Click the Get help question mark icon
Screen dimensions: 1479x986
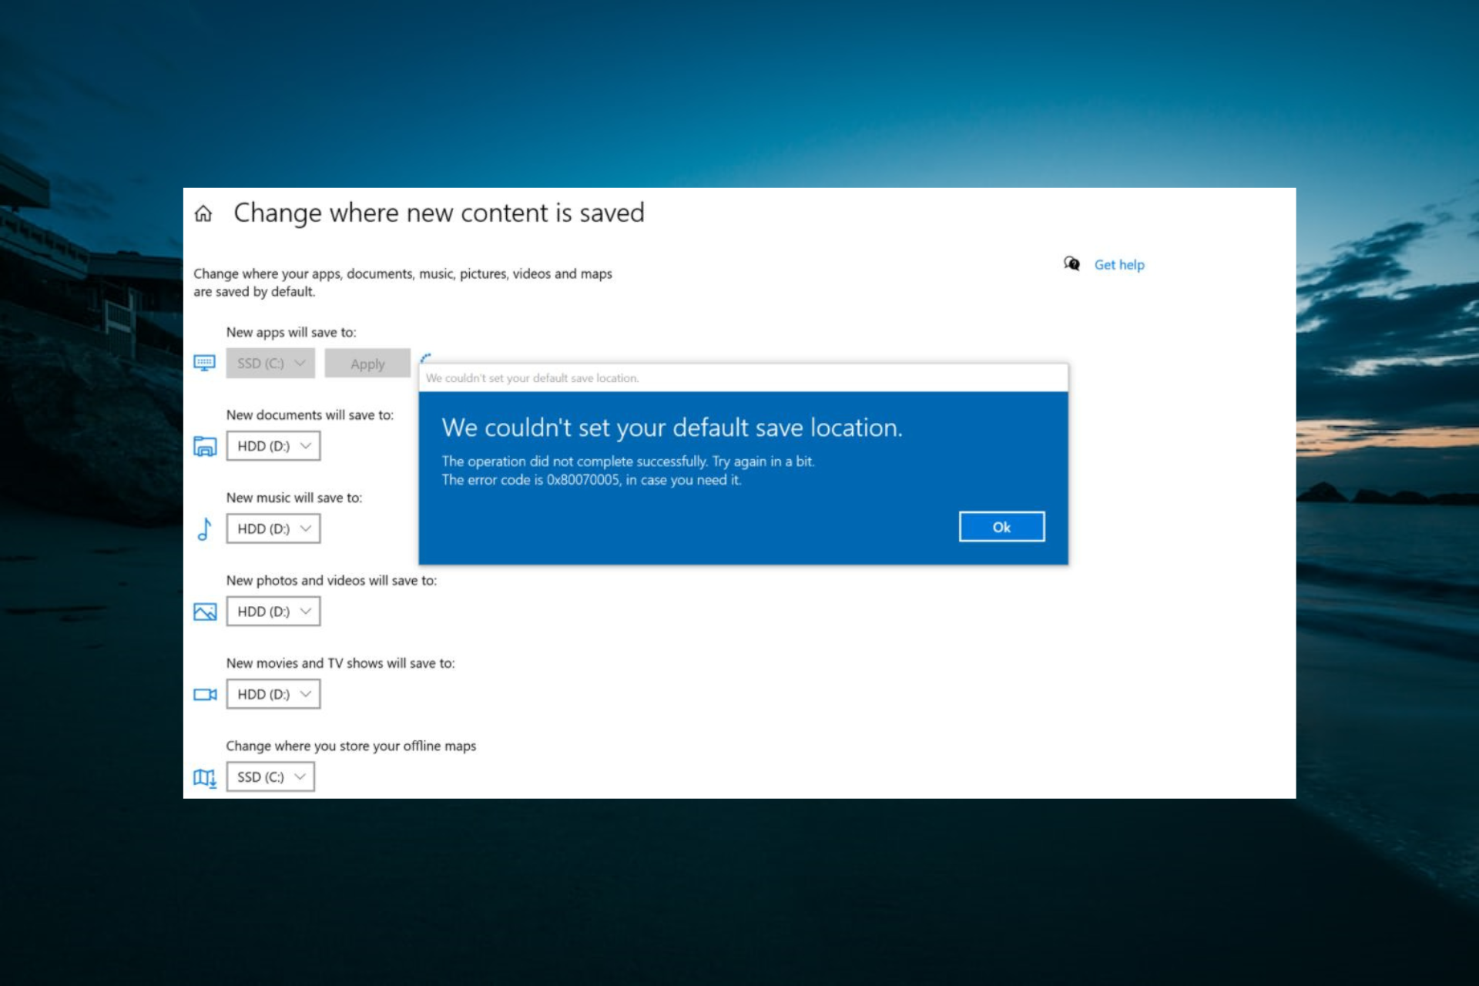pyautogui.click(x=1072, y=264)
